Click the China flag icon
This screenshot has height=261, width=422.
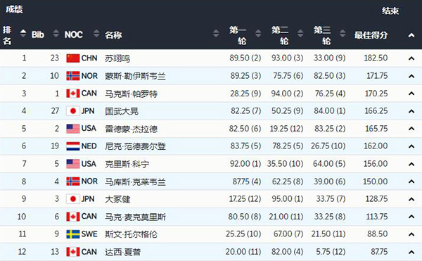click(73, 58)
